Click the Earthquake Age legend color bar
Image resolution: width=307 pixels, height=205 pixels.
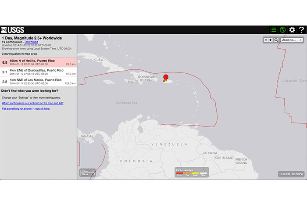191,174
